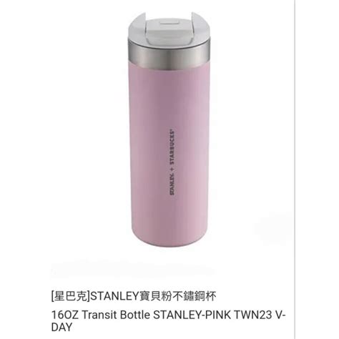The width and height of the screenshot is (339, 339).
Task: Click the STARBUCKS word printed on the bottle
Action: tap(172, 147)
